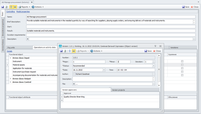
Task: Click the Details link above the grid
Action: point(9,51)
